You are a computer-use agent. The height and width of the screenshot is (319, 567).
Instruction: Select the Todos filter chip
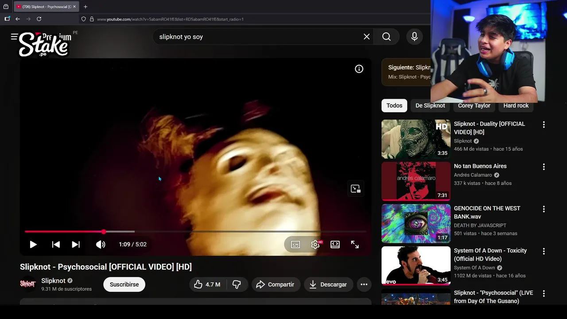pos(394,105)
